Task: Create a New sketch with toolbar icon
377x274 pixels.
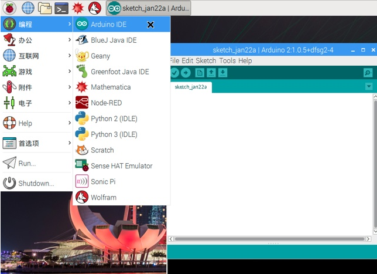Action: [x=200, y=73]
